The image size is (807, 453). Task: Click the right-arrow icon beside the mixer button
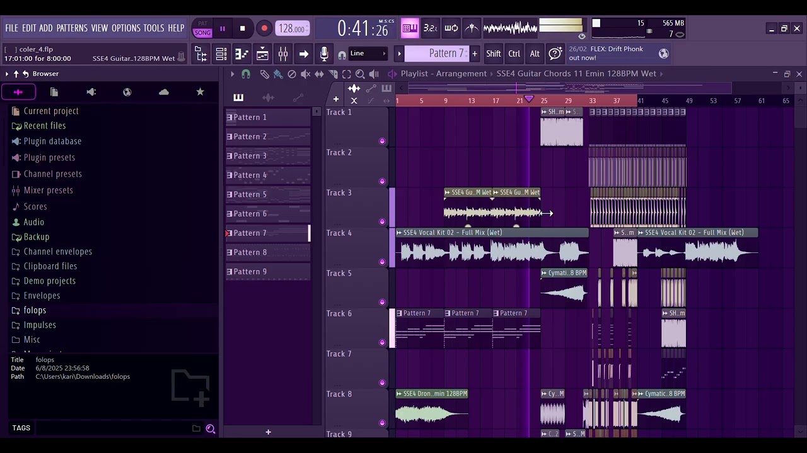pyautogui.click(x=303, y=54)
